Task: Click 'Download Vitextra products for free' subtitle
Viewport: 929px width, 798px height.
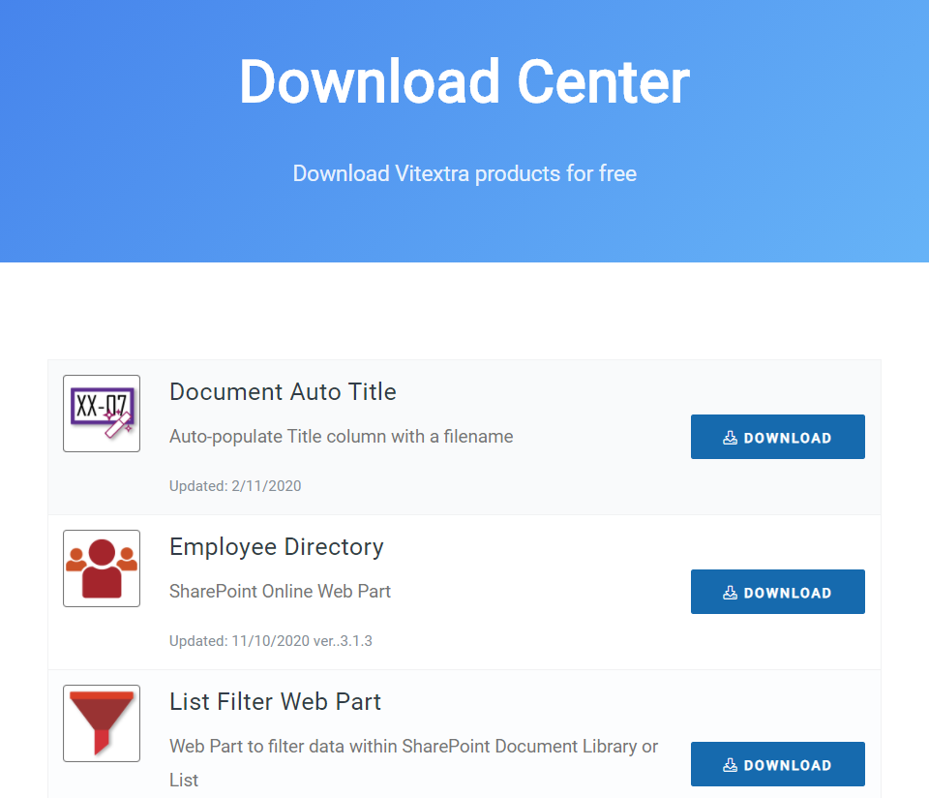Action: pos(464,173)
